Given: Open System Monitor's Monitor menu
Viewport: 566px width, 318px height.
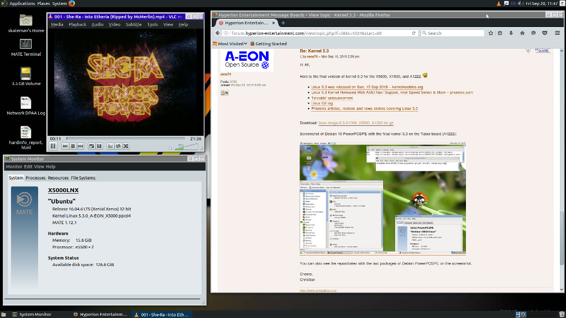Looking at the screenshot, I should (14, 167).
